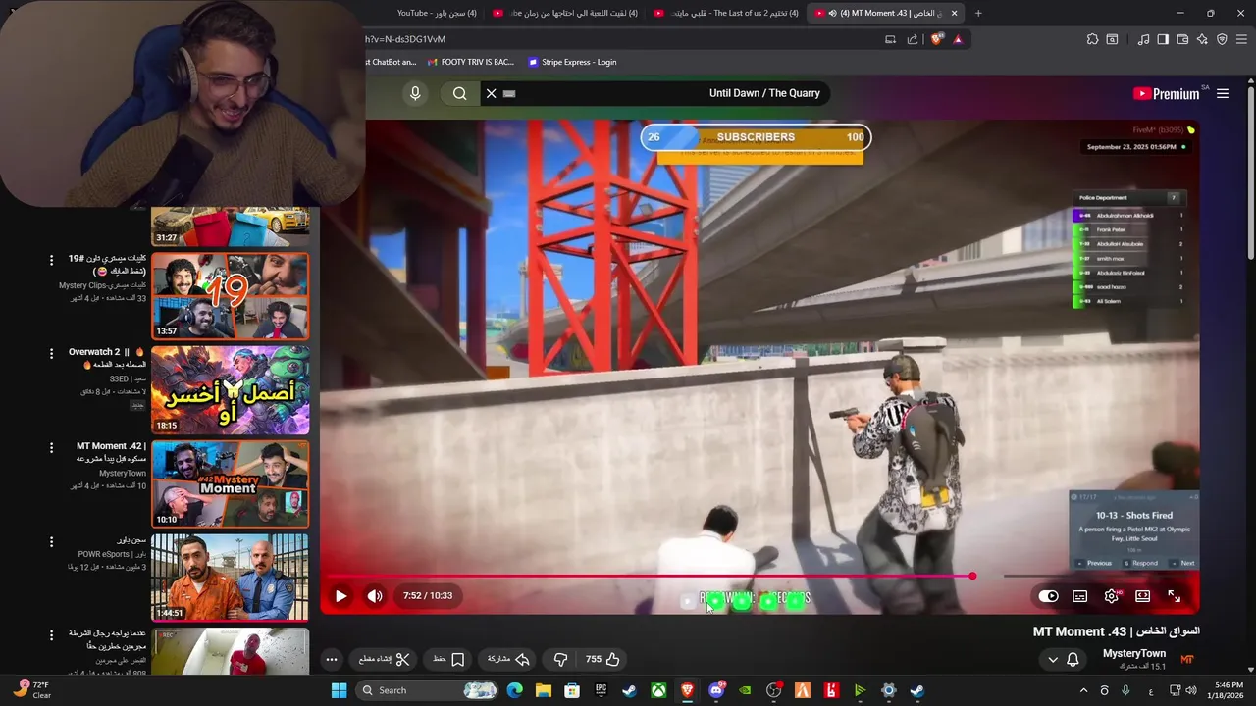Open the MysteryTown channel name link
This screenshot has height=706, width=1256.
(x=1133, y=653)
